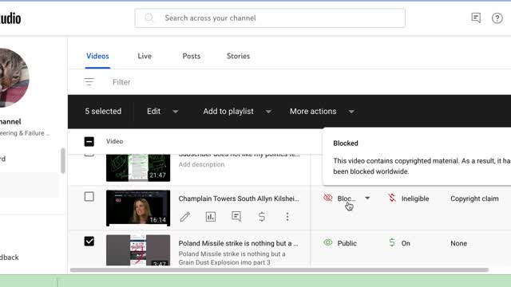Open analytics icon for Champlain Towers video
This screenshot has width=511, height=287.
(x=211, y=217)
